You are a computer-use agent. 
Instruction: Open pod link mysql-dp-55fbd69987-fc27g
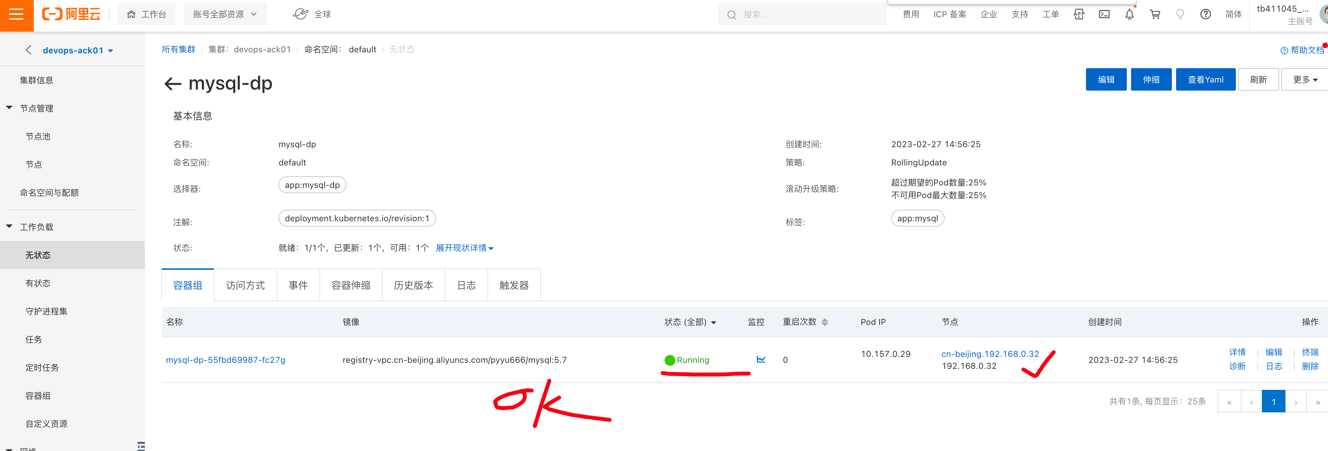click(227, 359)
